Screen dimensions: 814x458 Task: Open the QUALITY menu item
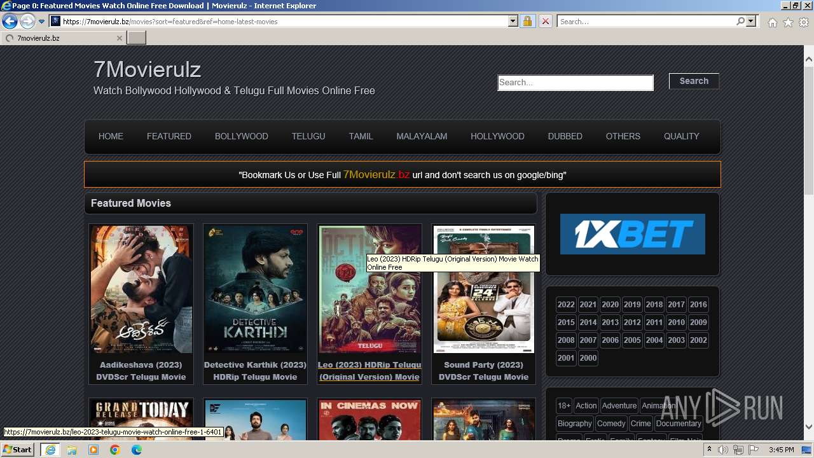click(682, 136)
